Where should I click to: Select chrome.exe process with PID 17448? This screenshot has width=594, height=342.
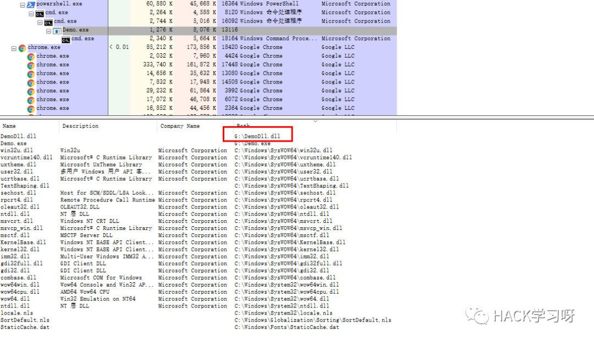[199, 65]
